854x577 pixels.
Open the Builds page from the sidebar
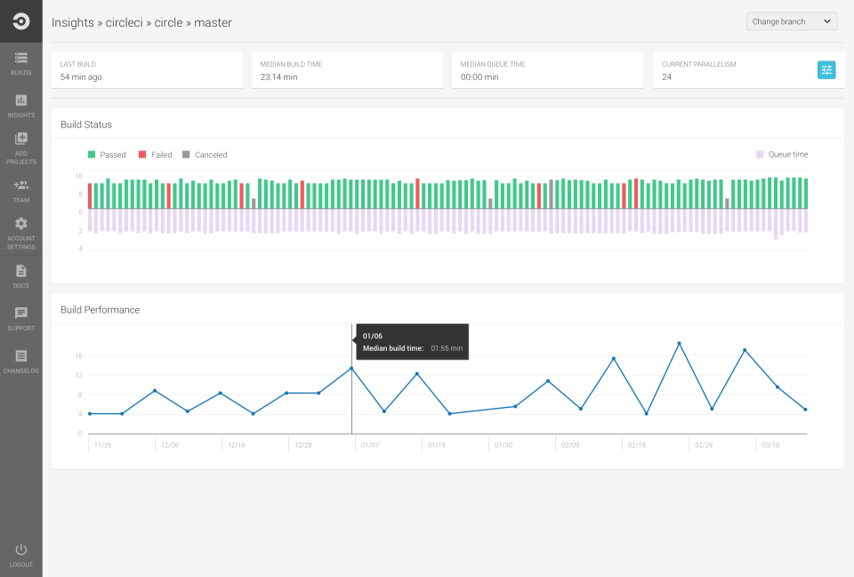(20, 65)
